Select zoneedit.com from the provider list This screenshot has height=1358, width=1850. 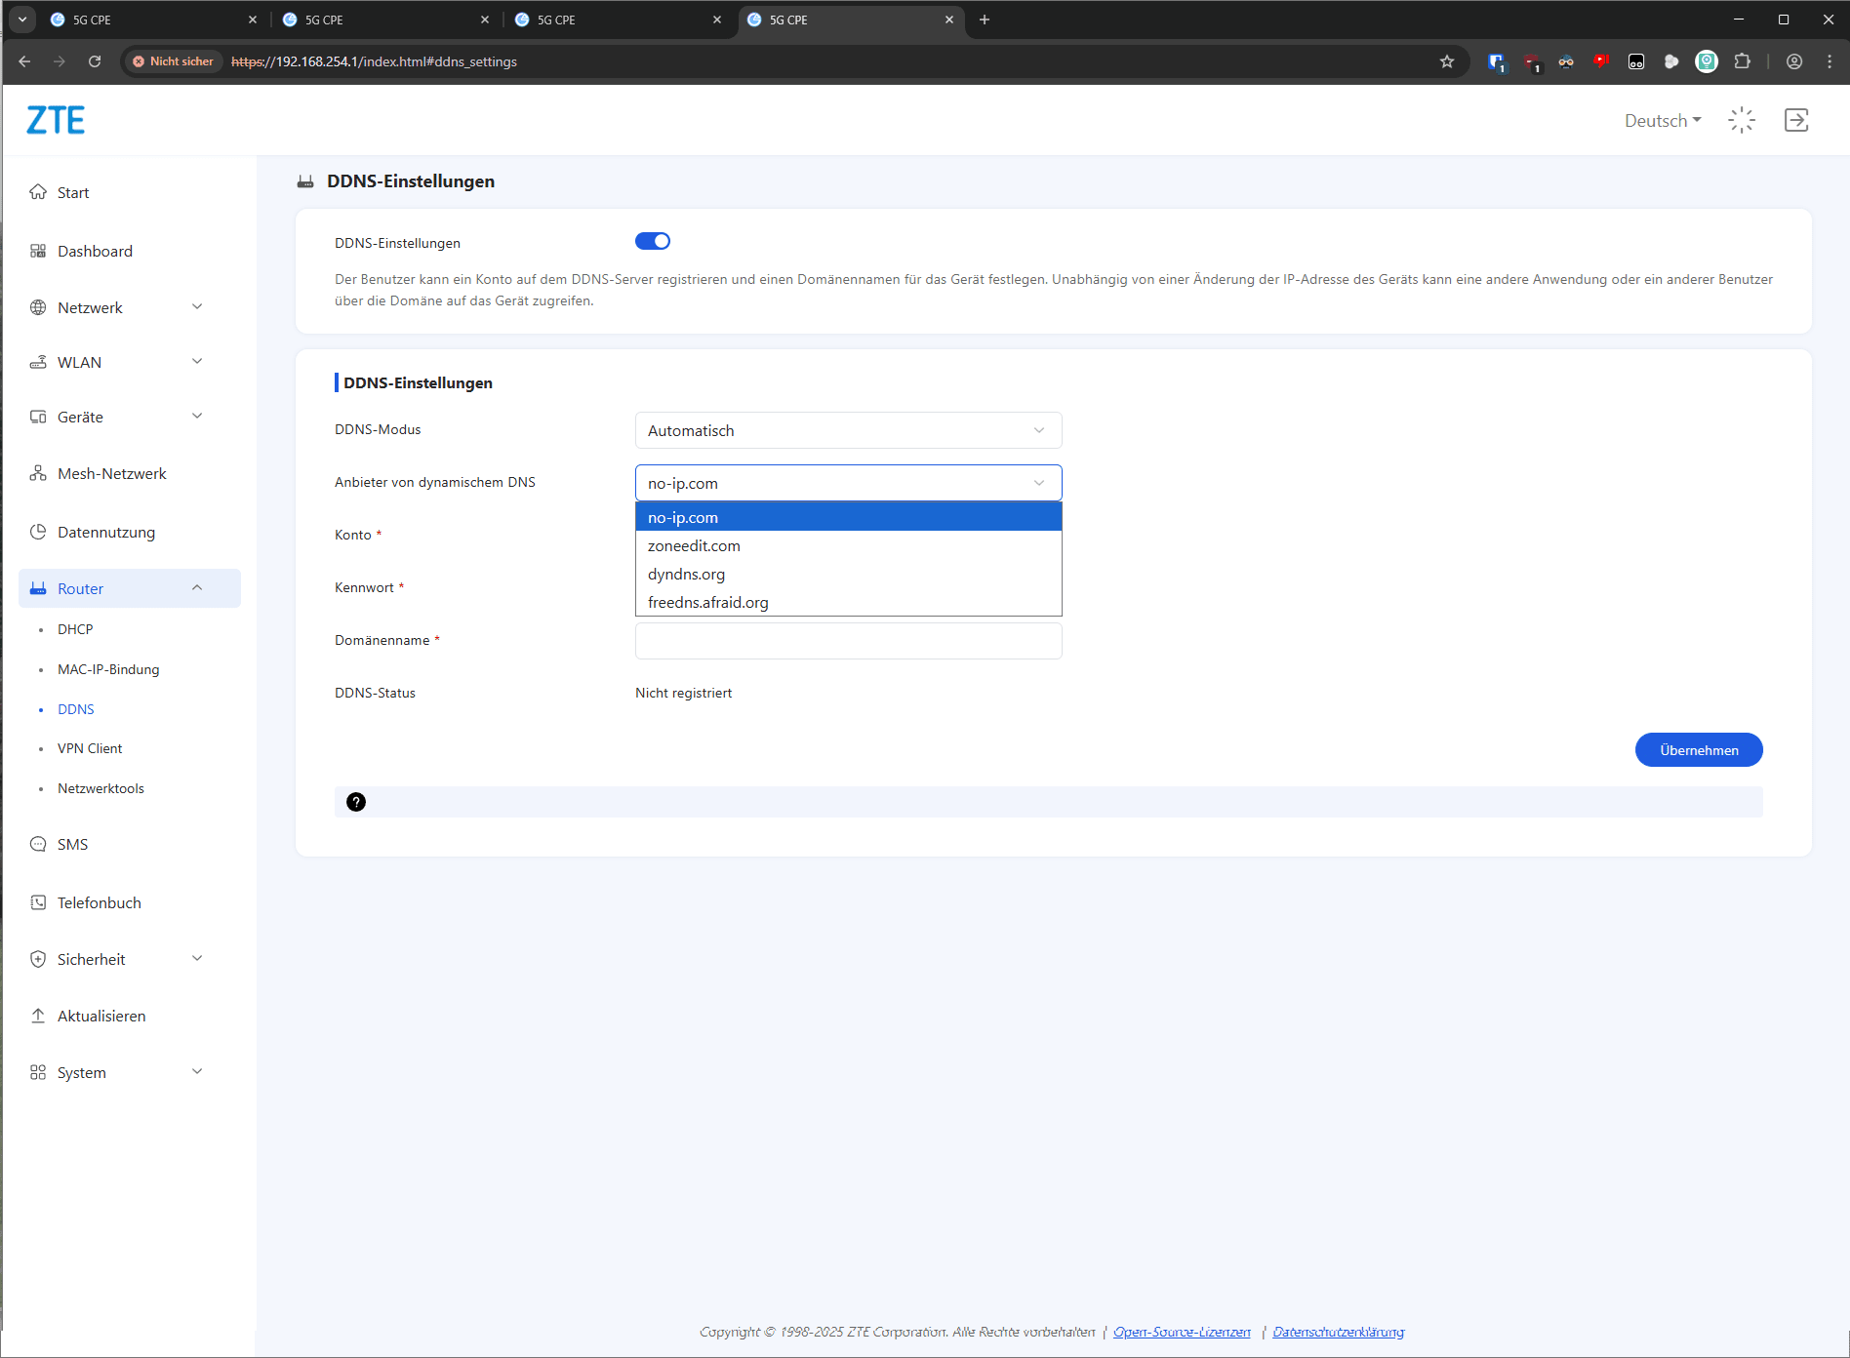coord(848,545)
